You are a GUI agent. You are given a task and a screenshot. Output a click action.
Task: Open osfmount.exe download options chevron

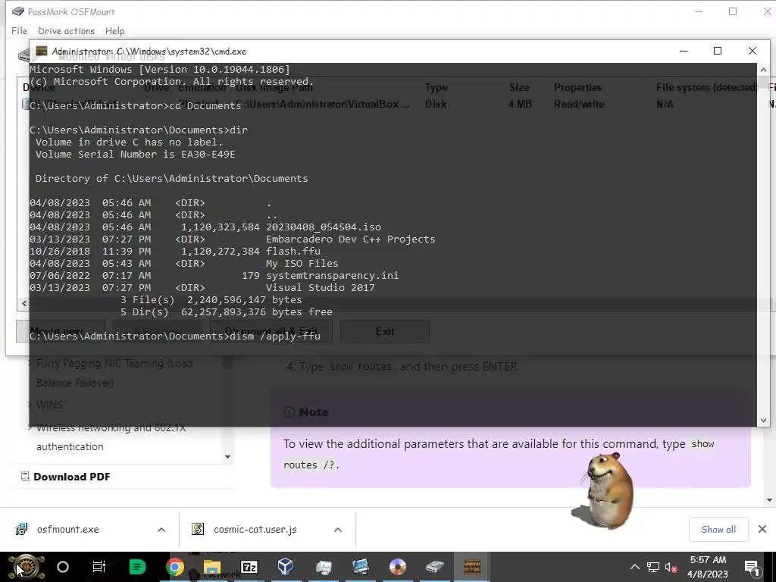[161, 530]
